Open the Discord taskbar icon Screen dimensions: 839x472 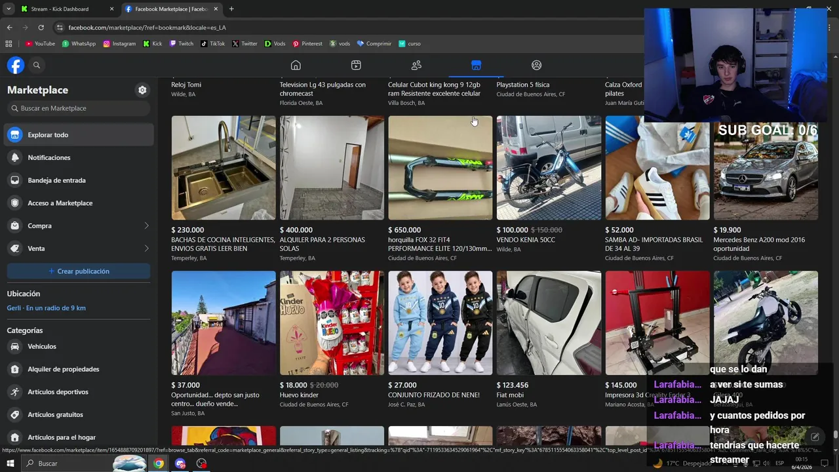coord(180,463)
